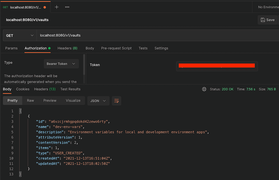Switch to Preview response view

[50, 101]
